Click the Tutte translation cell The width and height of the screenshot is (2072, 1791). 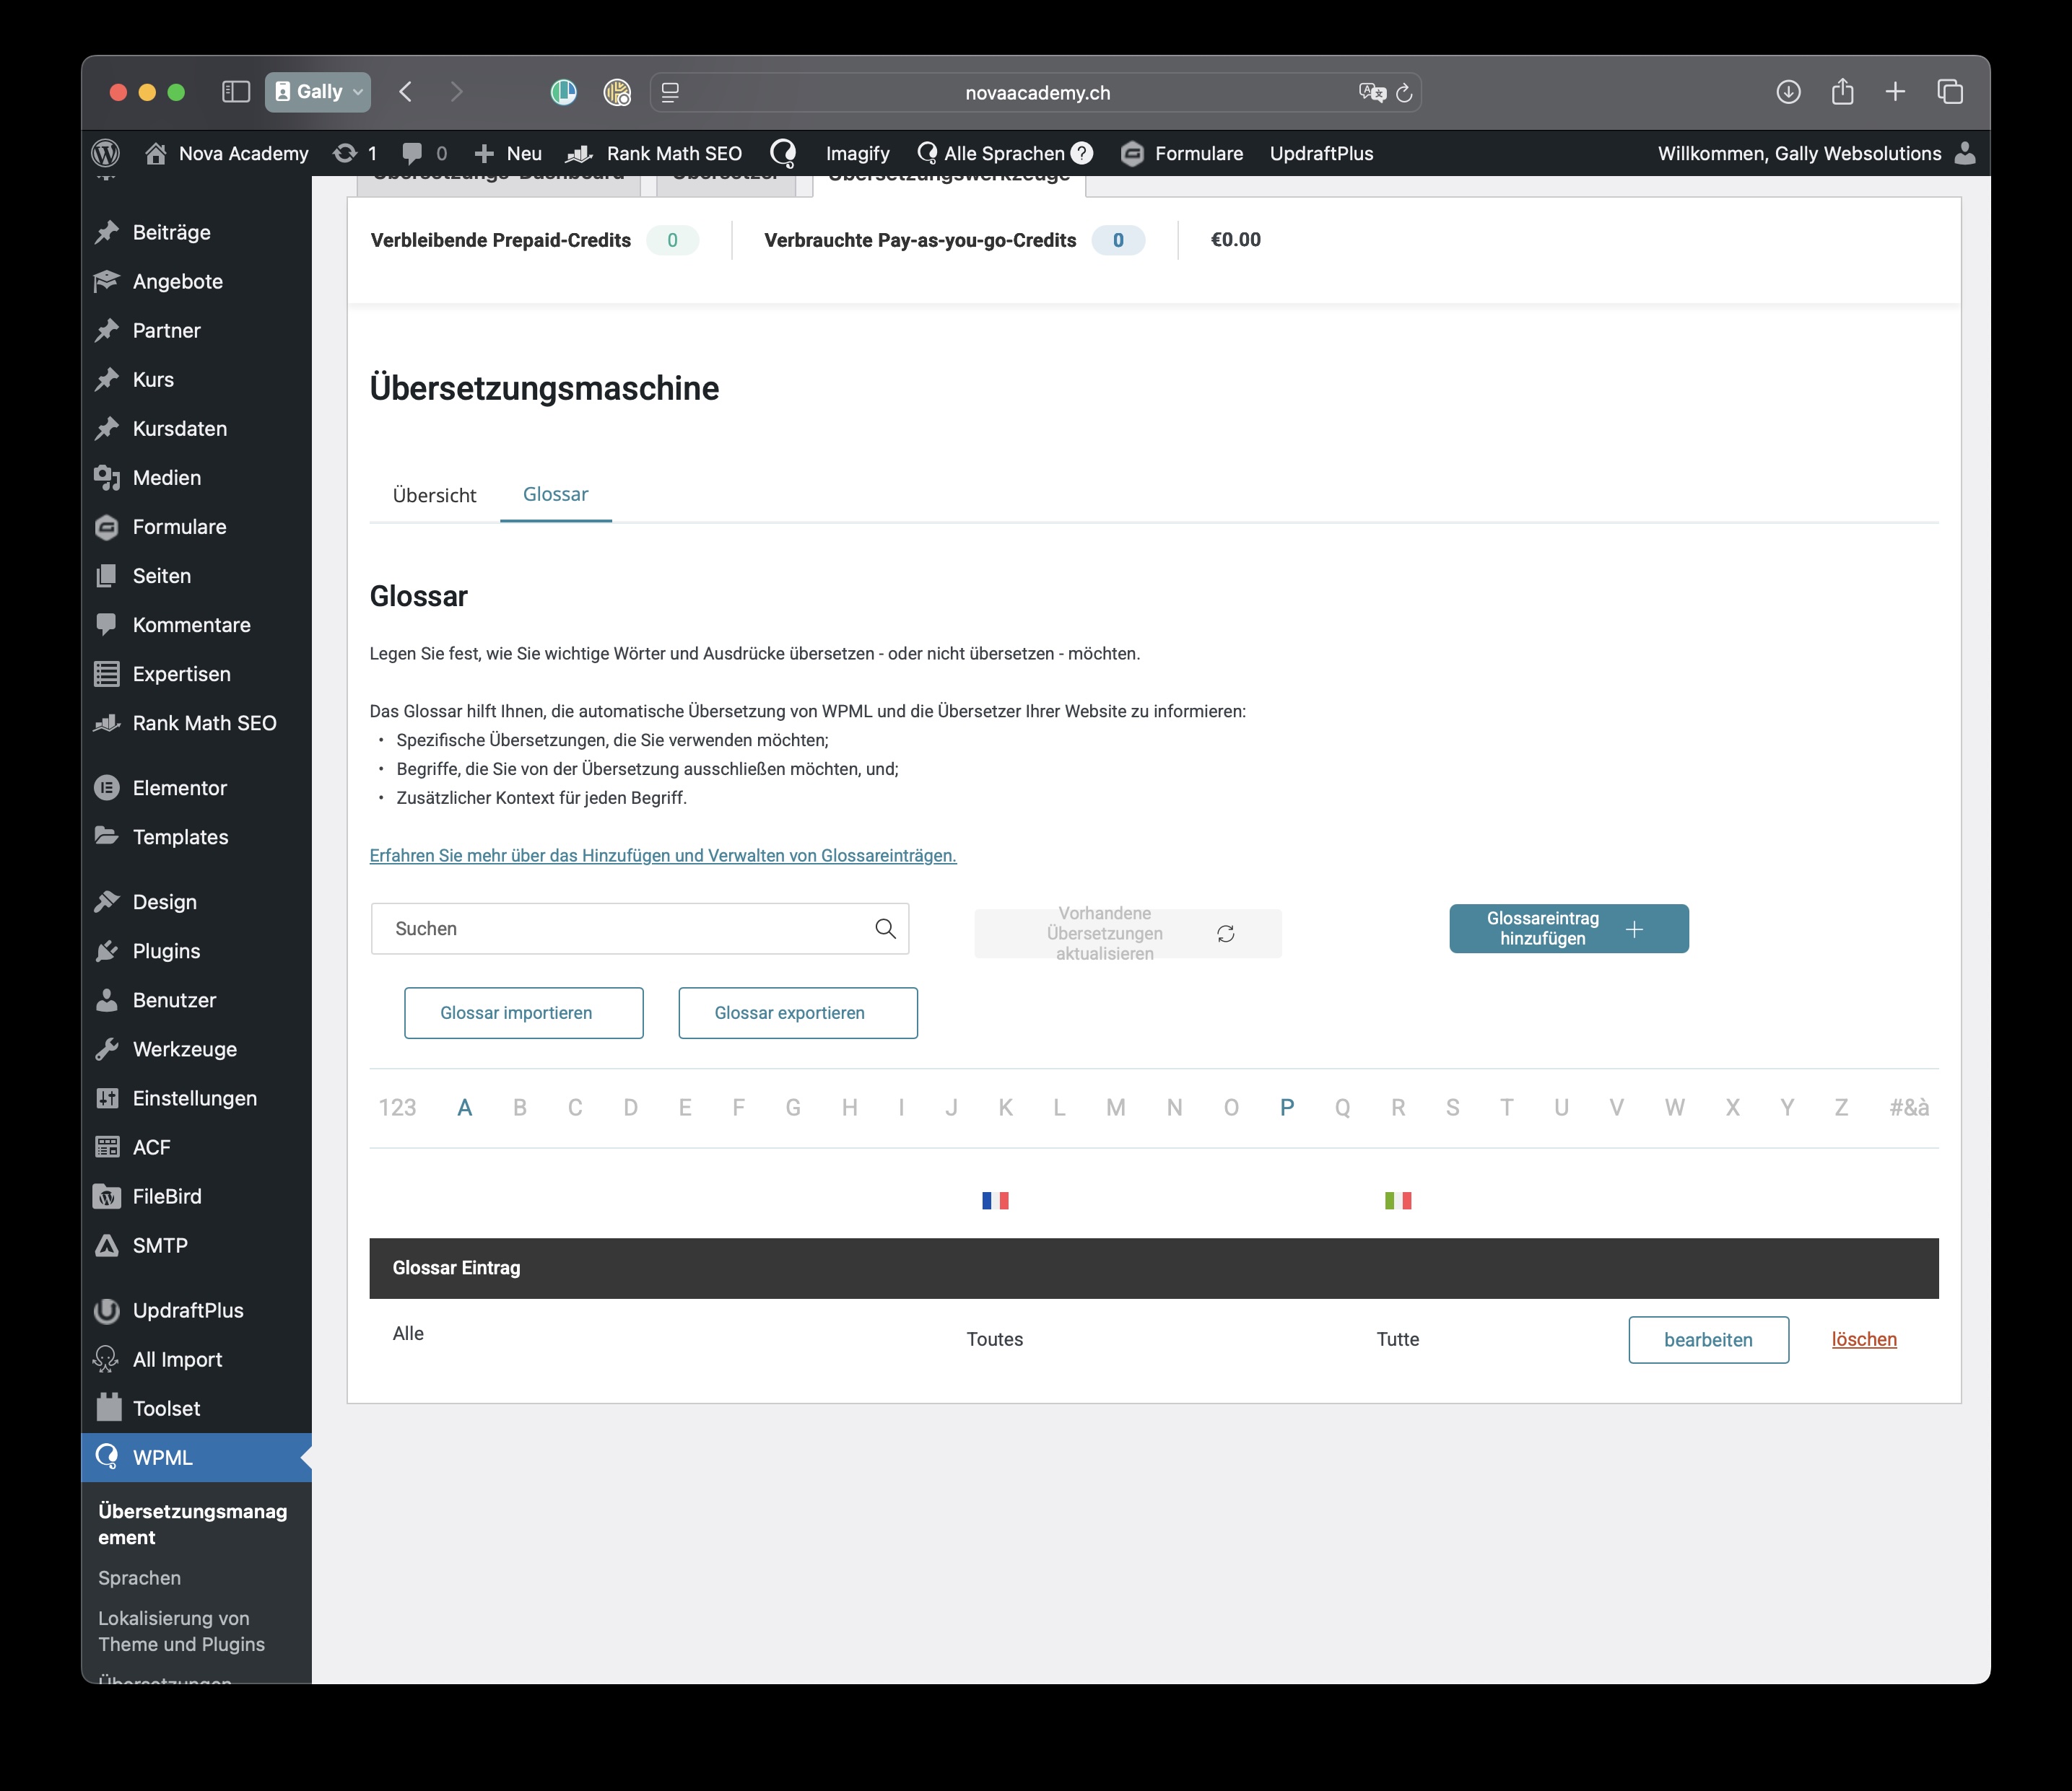pos(1398,1339)
